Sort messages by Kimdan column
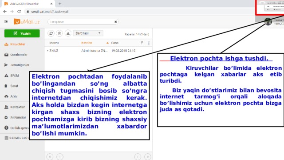This screenshot has width=284, height=160. (x=87, y=43)
